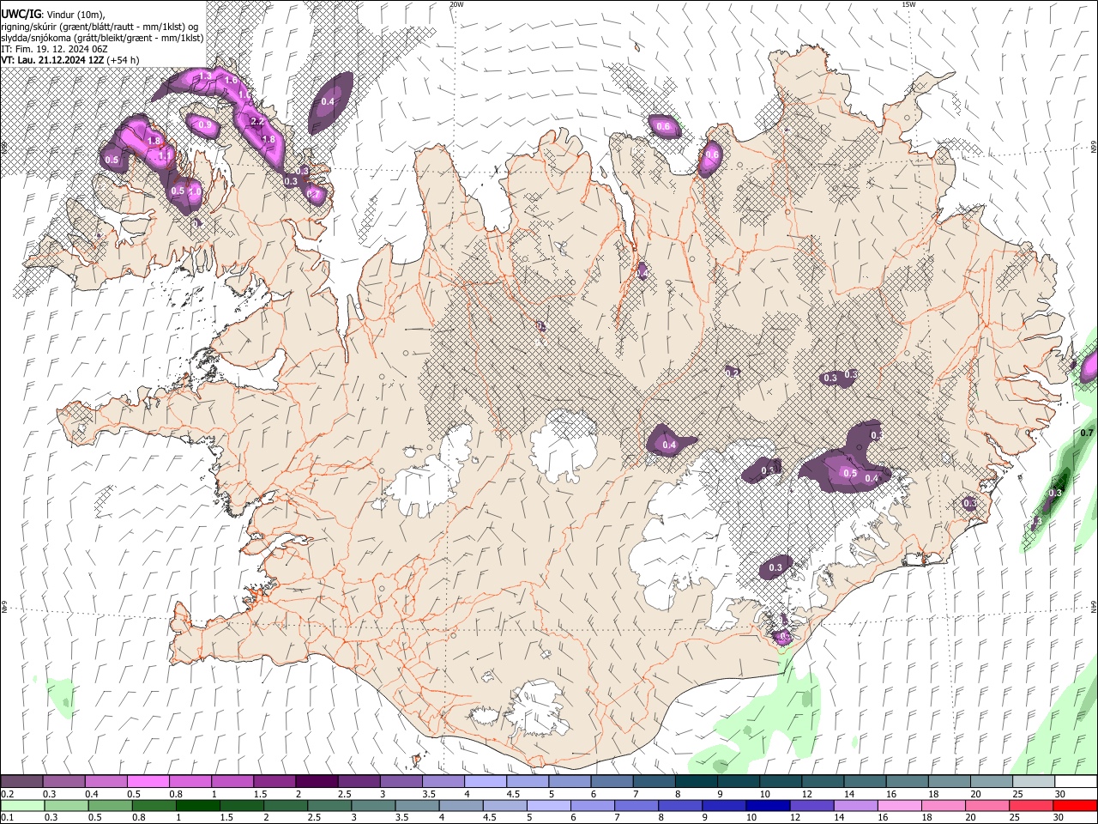The height and width of the screenshot is (824, 1098).
Task: Click the slydda/snjókoma legend description line
Action: pyautogui.click(x=102, y=38)
